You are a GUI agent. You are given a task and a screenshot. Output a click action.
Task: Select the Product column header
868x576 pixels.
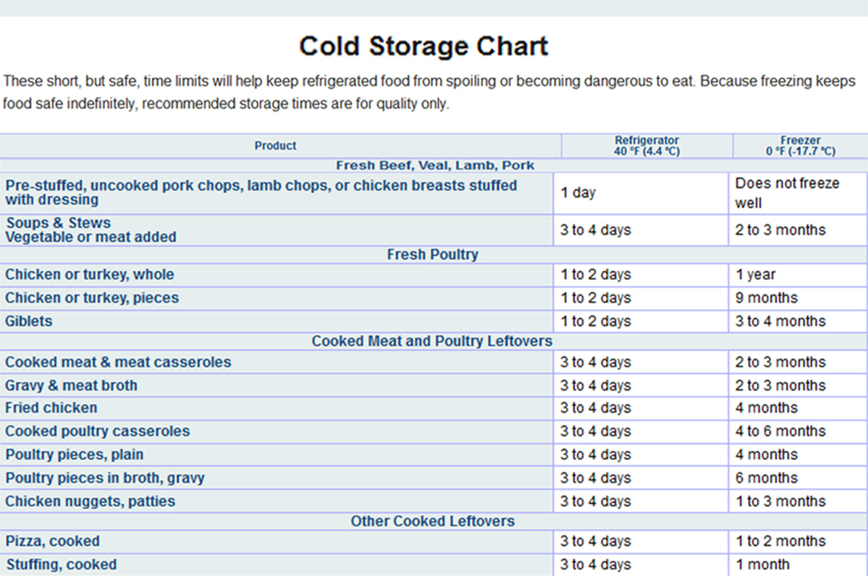tap(275, 146)
